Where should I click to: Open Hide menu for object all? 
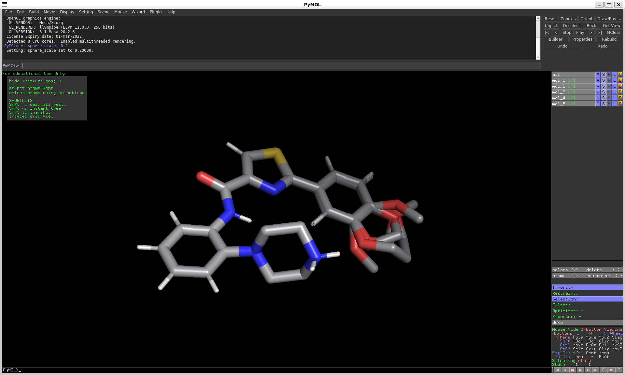[x=609, y=75]
